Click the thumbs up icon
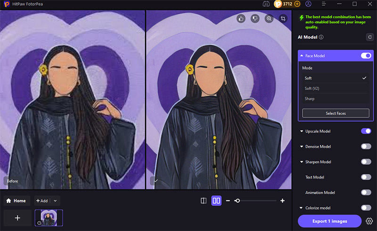The width and height of the screenshot is (377, 231). pos(241,18)
